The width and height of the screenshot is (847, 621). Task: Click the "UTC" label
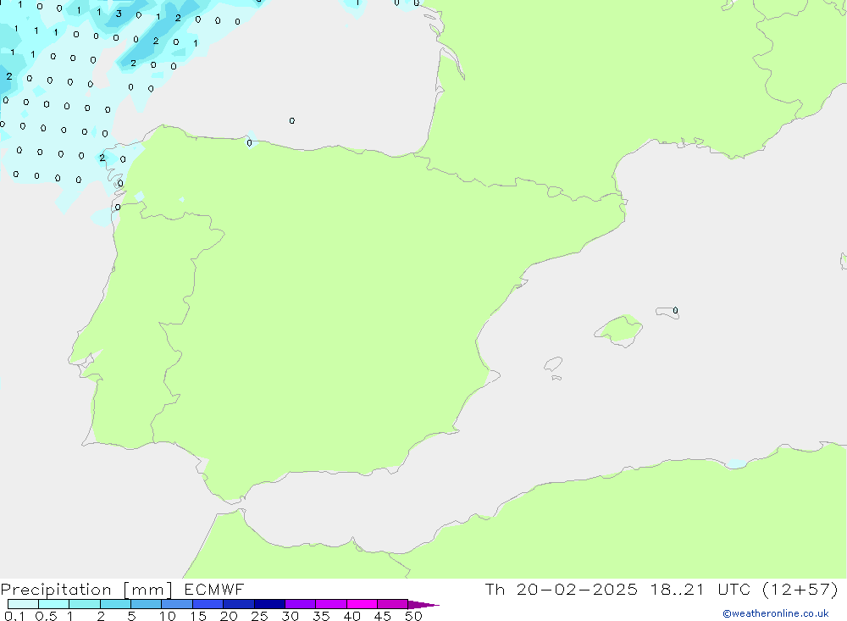[734, 589]
